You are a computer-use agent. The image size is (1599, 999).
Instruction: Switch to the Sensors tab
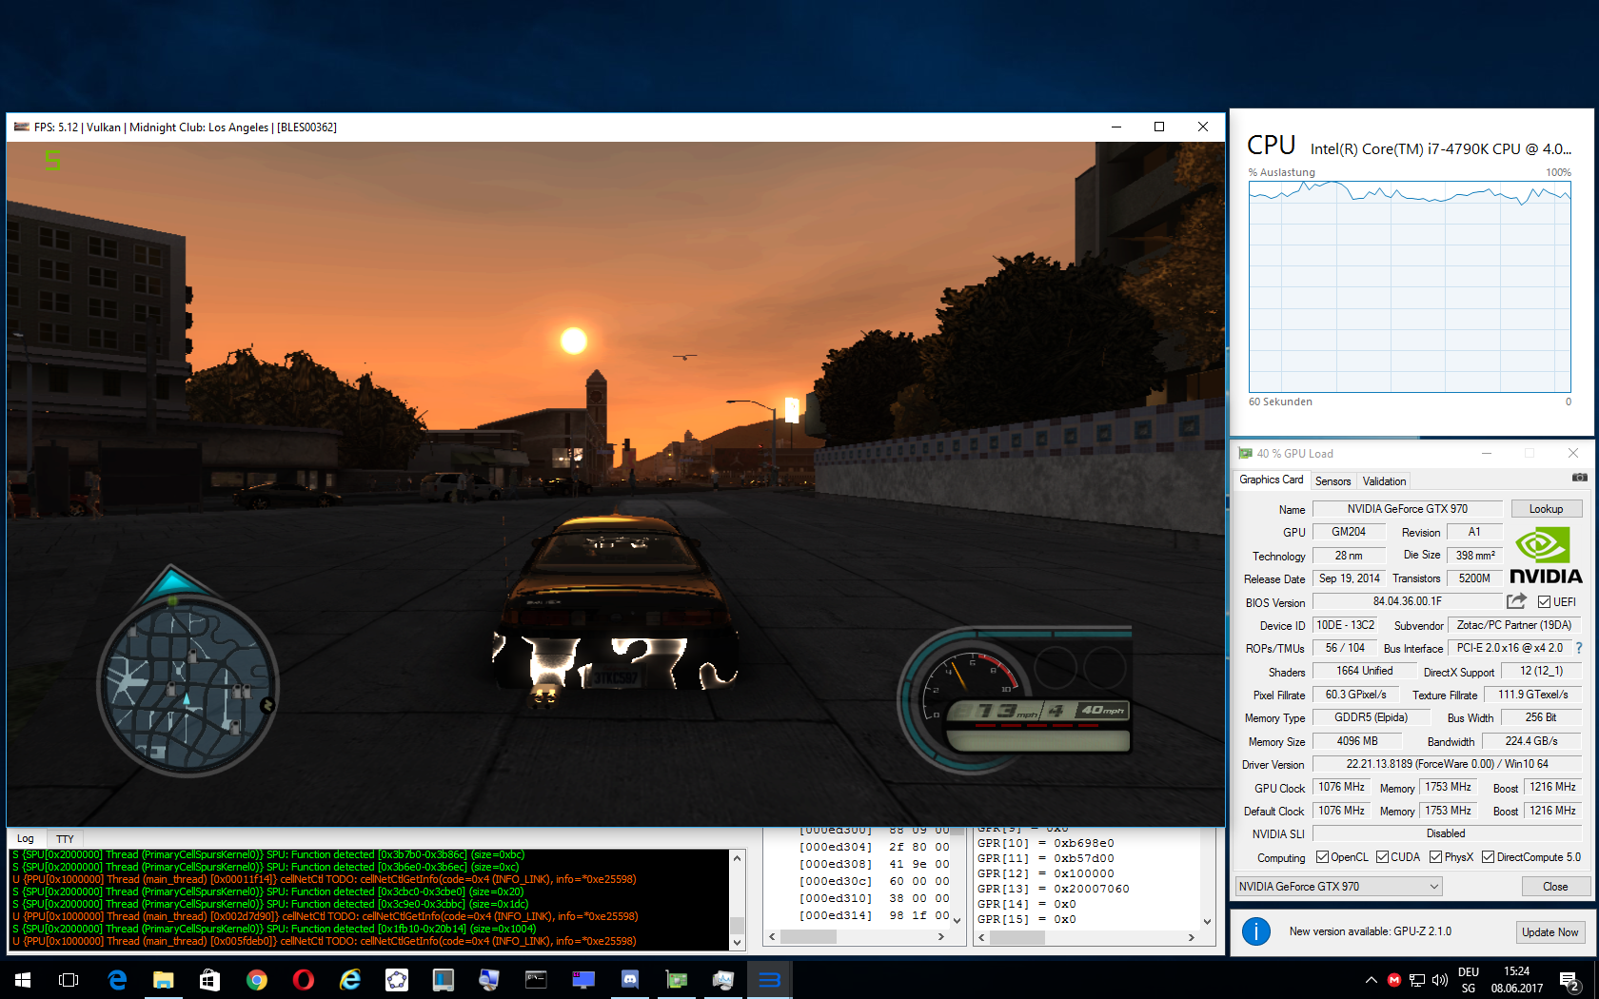[x=1332, y=481]
